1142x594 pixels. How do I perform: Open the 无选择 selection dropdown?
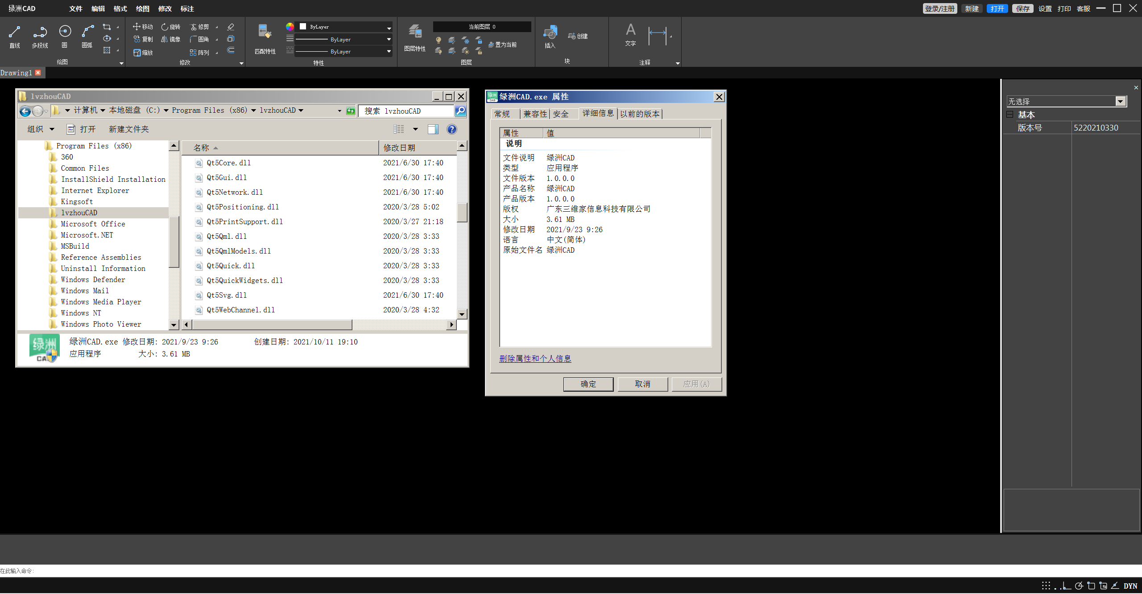[x=1120, y=102]
